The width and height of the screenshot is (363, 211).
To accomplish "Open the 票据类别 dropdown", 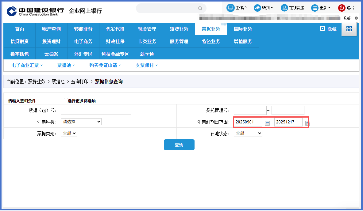I will tap(69, 133).
